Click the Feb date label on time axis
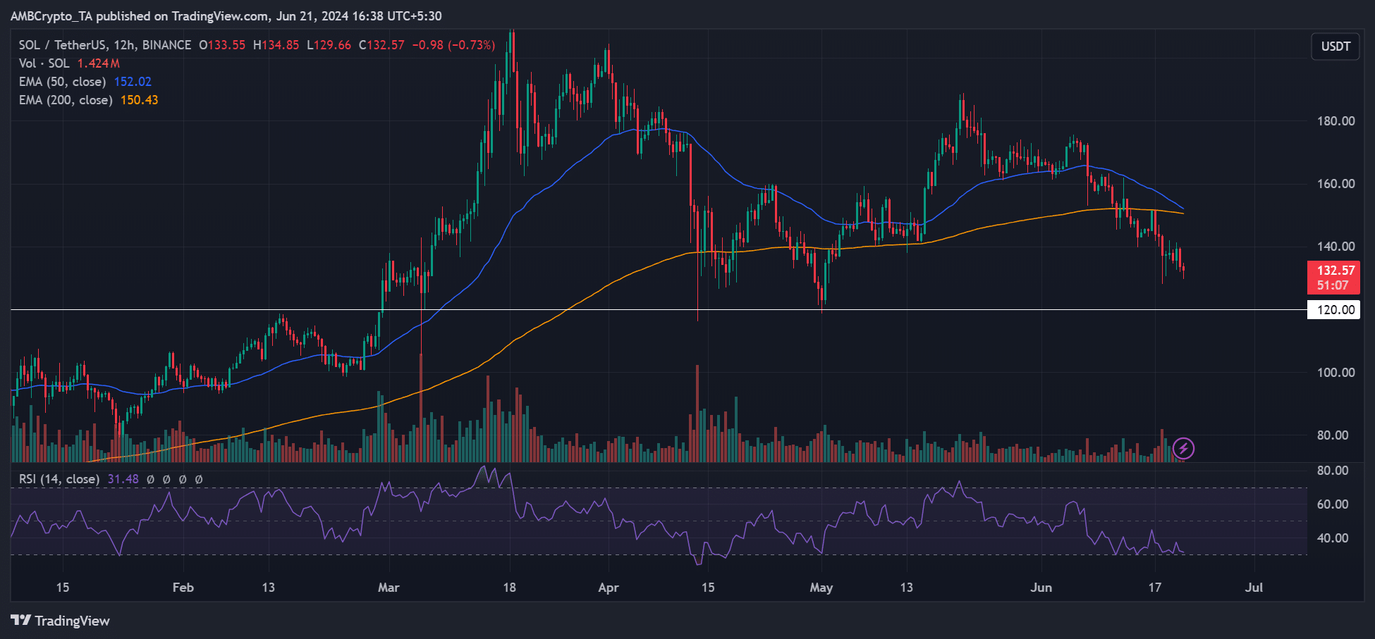Viewport: 1375px width, 639px height. 183,588
